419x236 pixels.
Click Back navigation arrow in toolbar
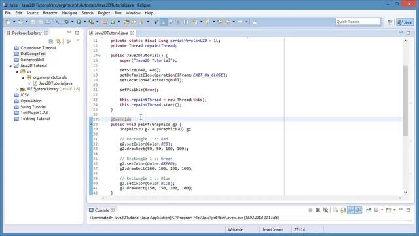[228, 22]
